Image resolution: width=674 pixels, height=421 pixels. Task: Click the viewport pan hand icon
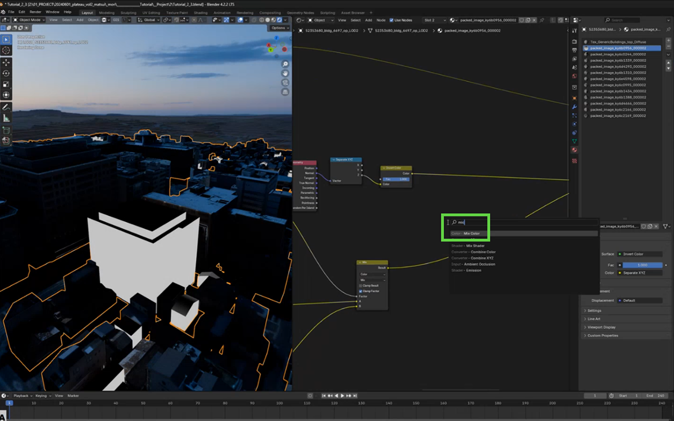[285, 73]
